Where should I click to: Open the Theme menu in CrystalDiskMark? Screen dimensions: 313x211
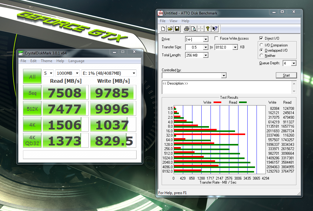point(47,61)
